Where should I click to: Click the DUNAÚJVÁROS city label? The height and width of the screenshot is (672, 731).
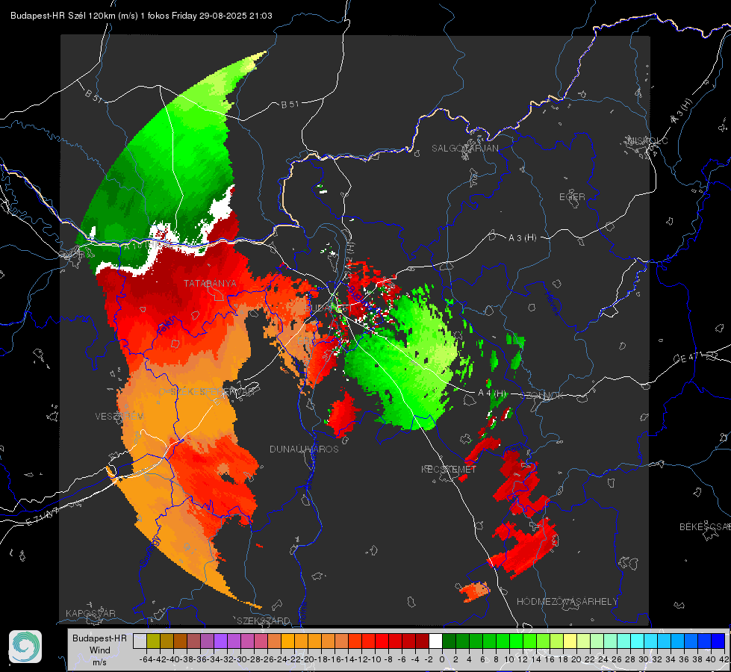click(304, 449)
